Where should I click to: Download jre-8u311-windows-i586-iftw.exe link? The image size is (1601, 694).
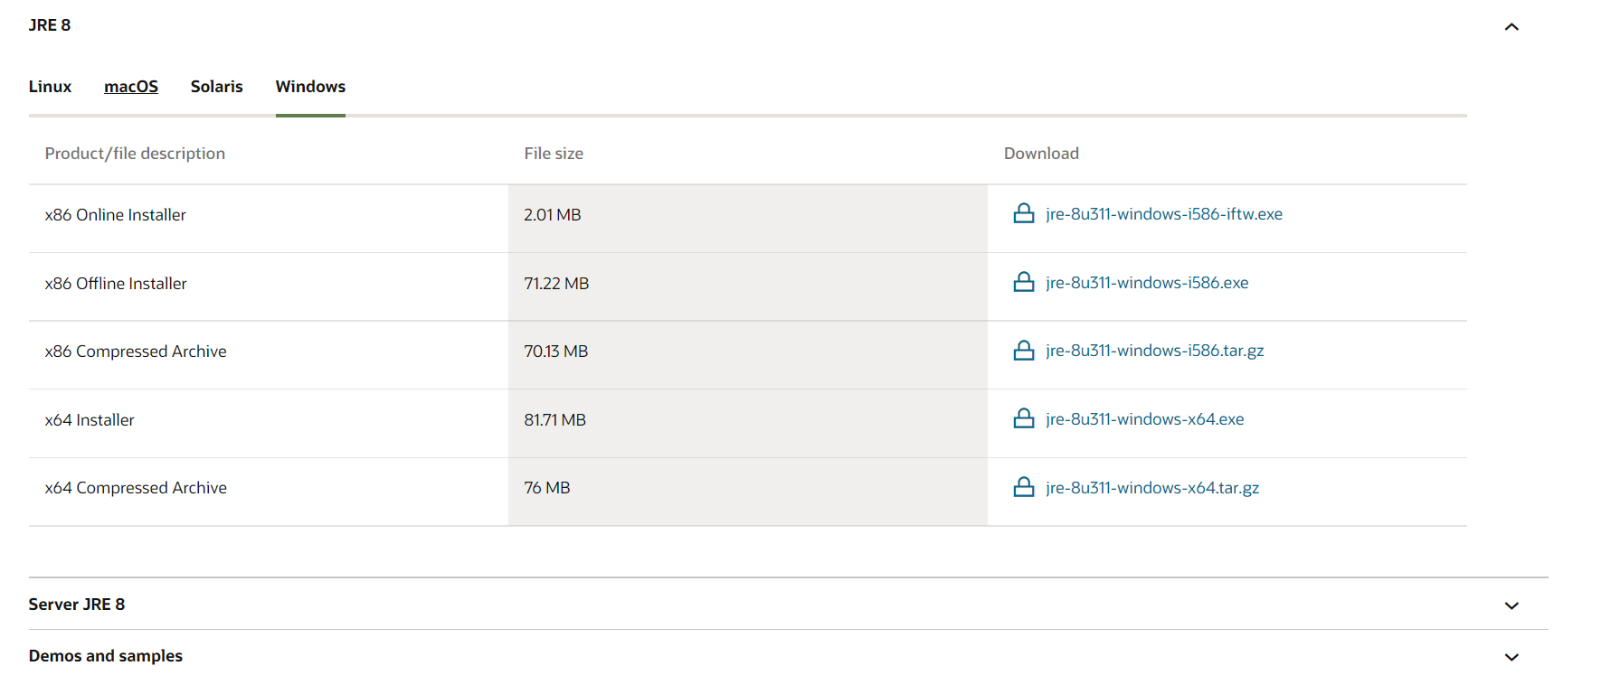(x=1164, y=214)
